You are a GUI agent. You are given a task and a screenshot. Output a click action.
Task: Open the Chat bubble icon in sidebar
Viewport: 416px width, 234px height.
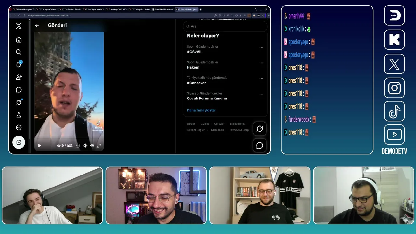pyautogui.click(x=19, y=90)
